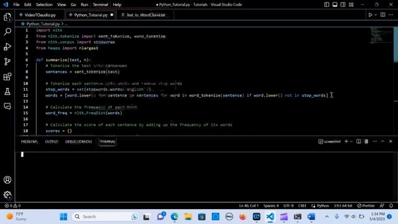The height and width of the screenshot is (224, 398).
Task: Open File Explorer from taskbar
Action: (188, 217)
